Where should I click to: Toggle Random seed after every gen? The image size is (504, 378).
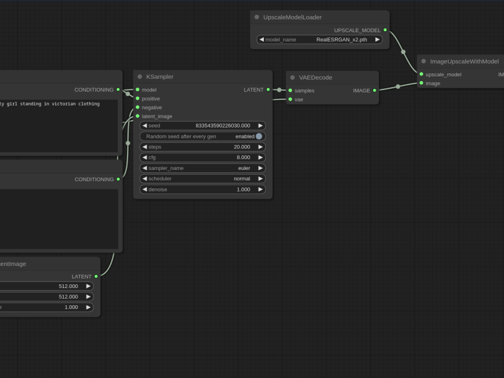coord(203,137)
